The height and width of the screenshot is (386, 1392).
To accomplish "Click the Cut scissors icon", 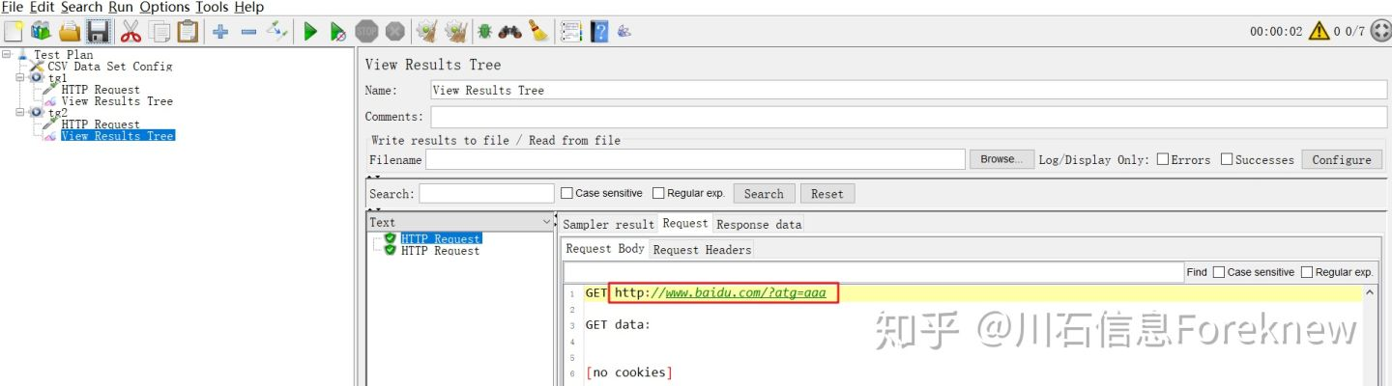I will (131, 31).
